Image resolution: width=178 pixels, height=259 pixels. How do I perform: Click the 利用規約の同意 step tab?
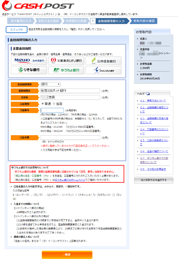pyautogui.click(x=76, y=21)
